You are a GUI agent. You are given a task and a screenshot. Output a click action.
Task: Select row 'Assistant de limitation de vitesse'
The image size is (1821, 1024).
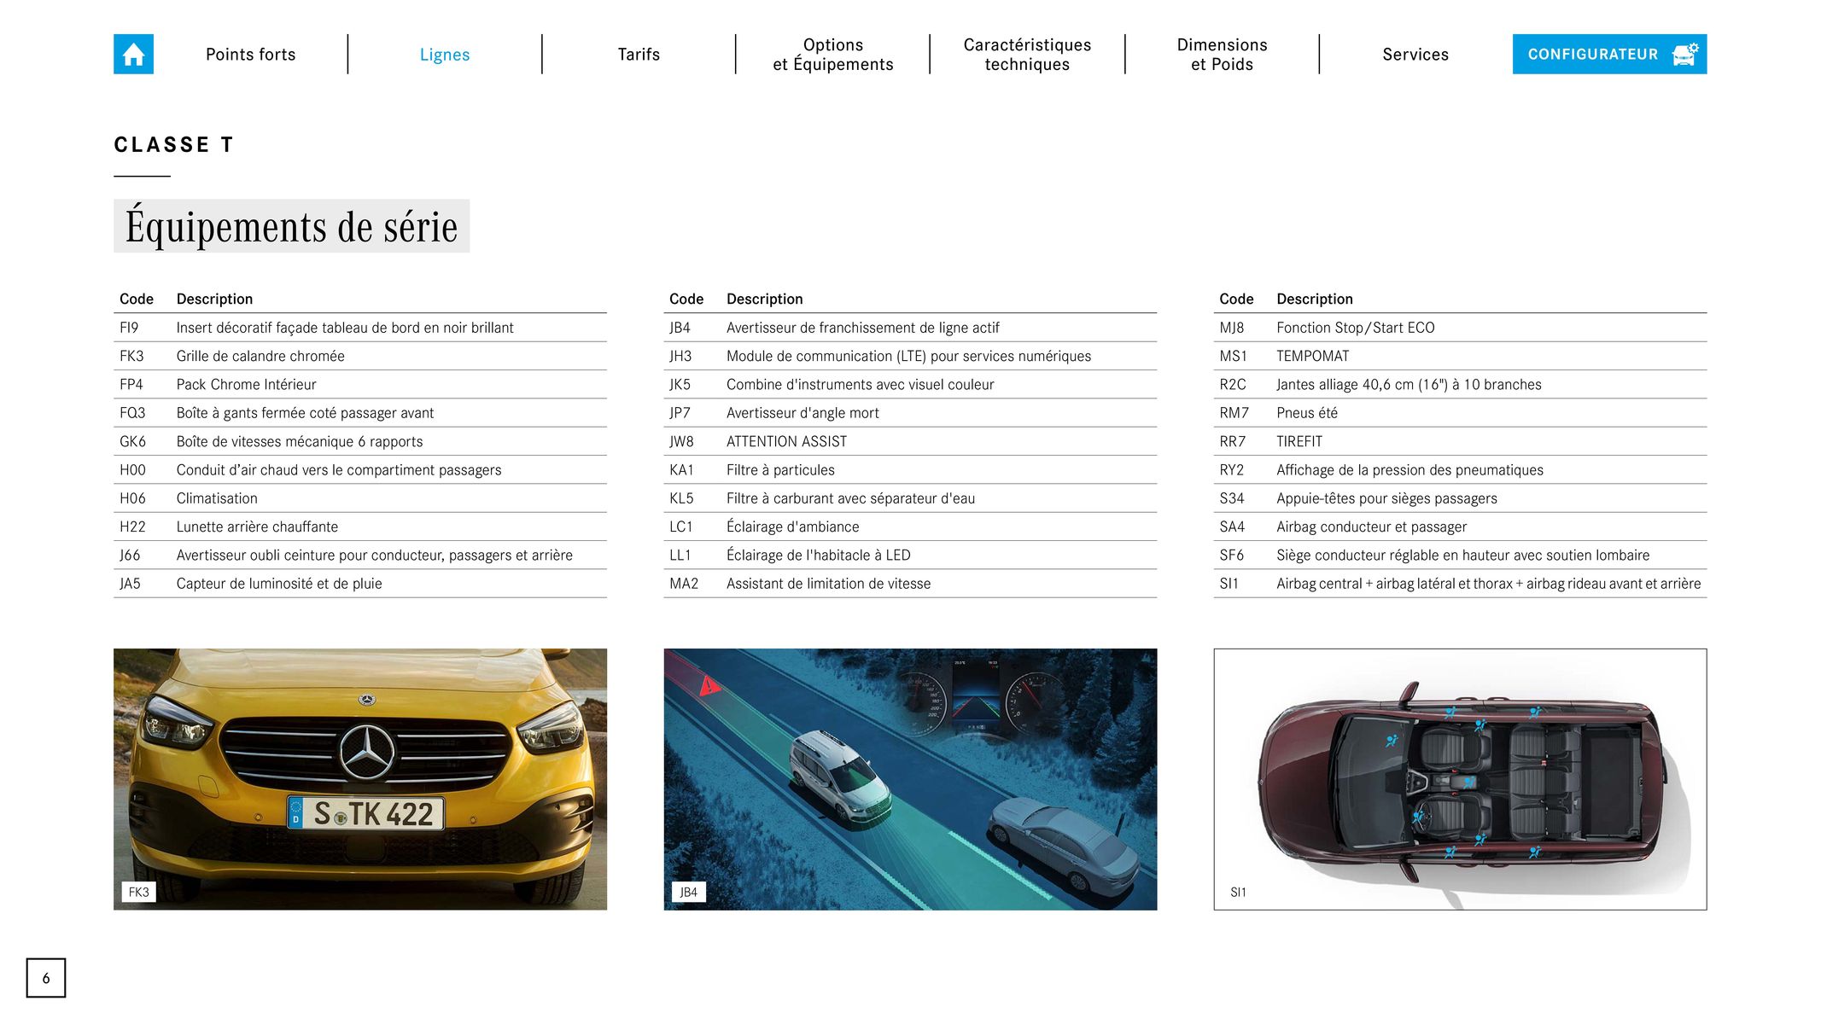(x=910, y=584)
